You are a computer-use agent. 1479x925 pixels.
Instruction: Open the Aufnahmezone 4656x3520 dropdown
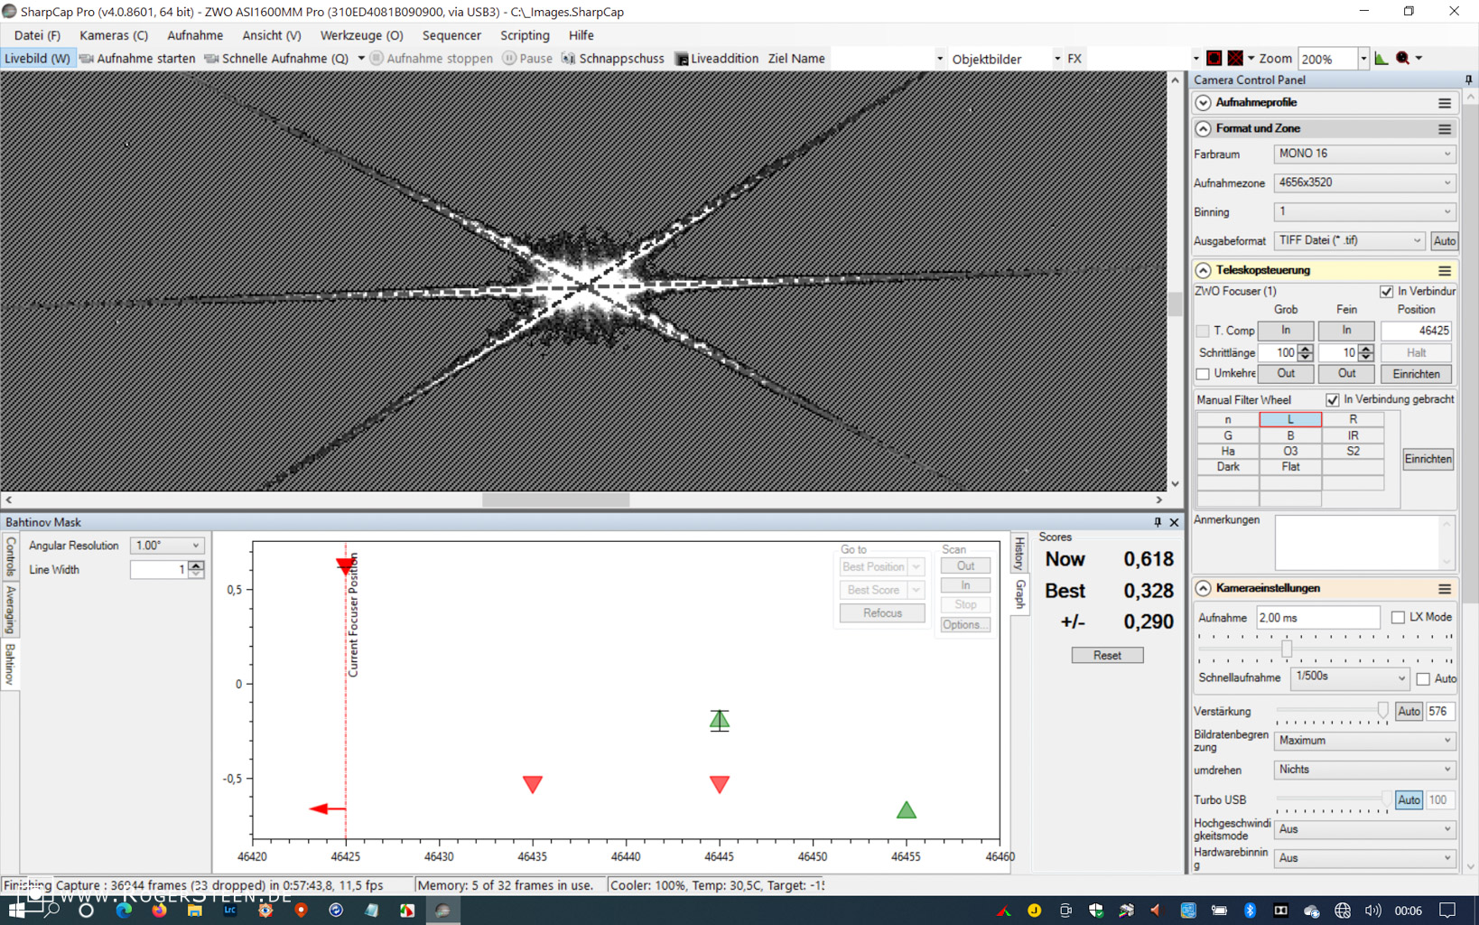point(1364,183)
